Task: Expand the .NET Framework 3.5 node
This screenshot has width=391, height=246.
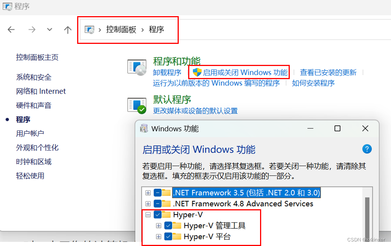Action: coord(148,193)
